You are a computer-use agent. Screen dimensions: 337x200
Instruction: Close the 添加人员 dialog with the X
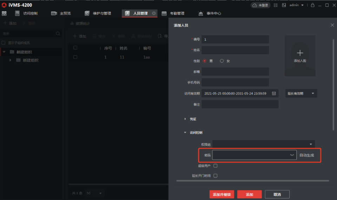[x=332, y=25]
